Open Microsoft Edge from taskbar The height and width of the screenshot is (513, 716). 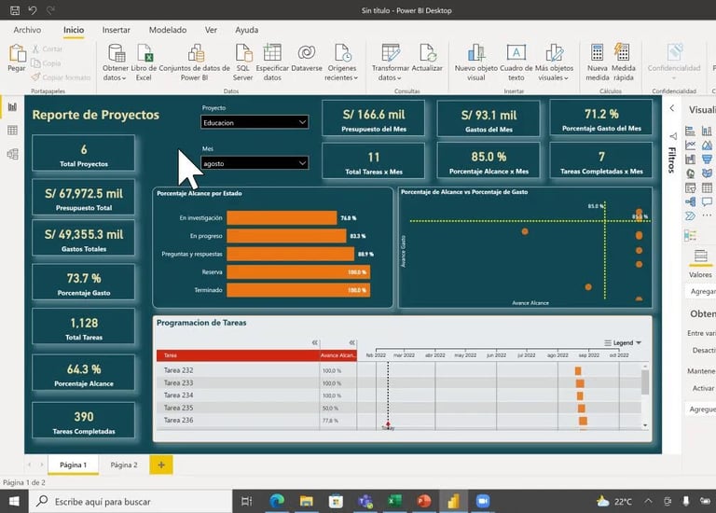pos(277,501)
